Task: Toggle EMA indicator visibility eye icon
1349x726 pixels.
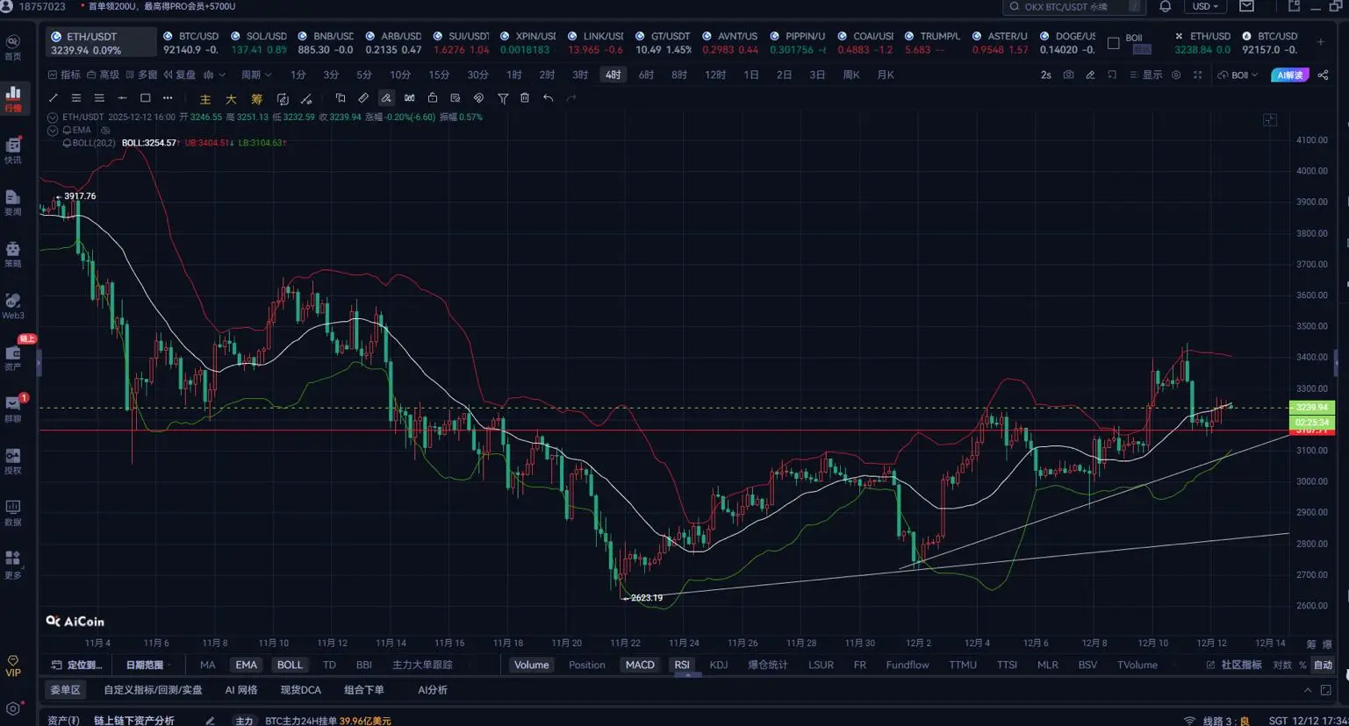Action: click(x=105, y=130)
